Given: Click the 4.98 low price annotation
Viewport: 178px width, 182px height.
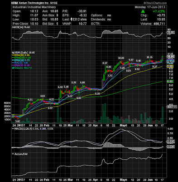Looking at the screenshot, I should (x=79, y=98).
